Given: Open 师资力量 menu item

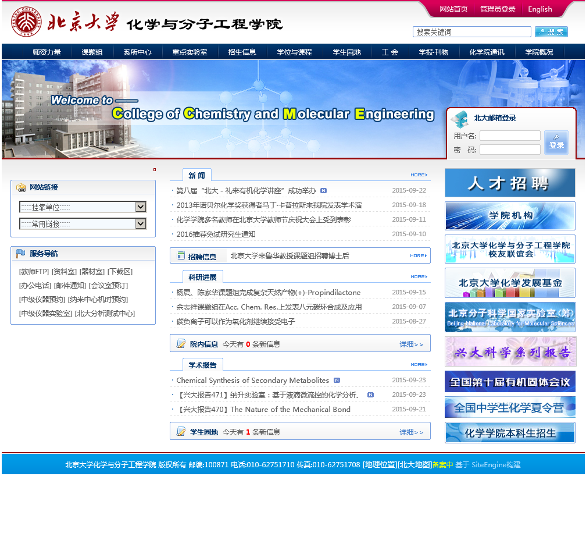Looking at the screenshot, I should pos(47,52).
